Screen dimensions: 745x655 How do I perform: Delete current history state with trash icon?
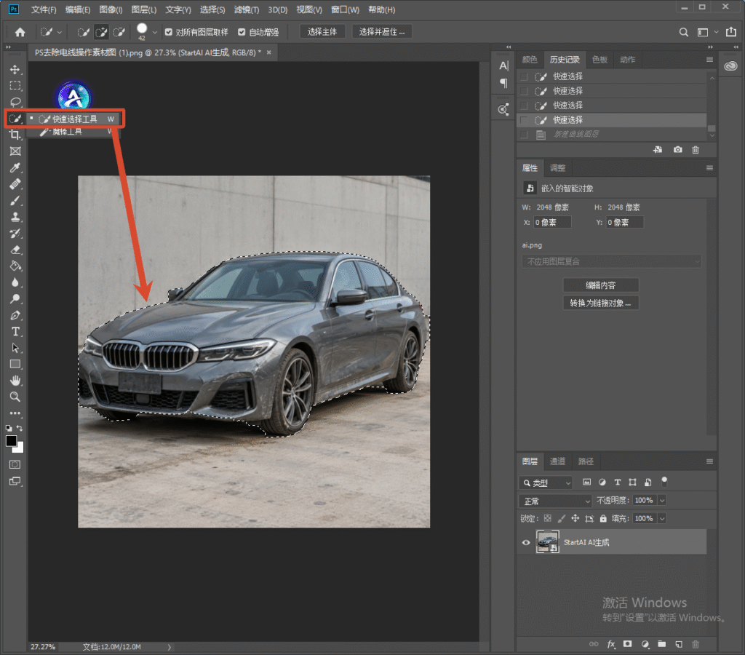(x=696, y=150)
